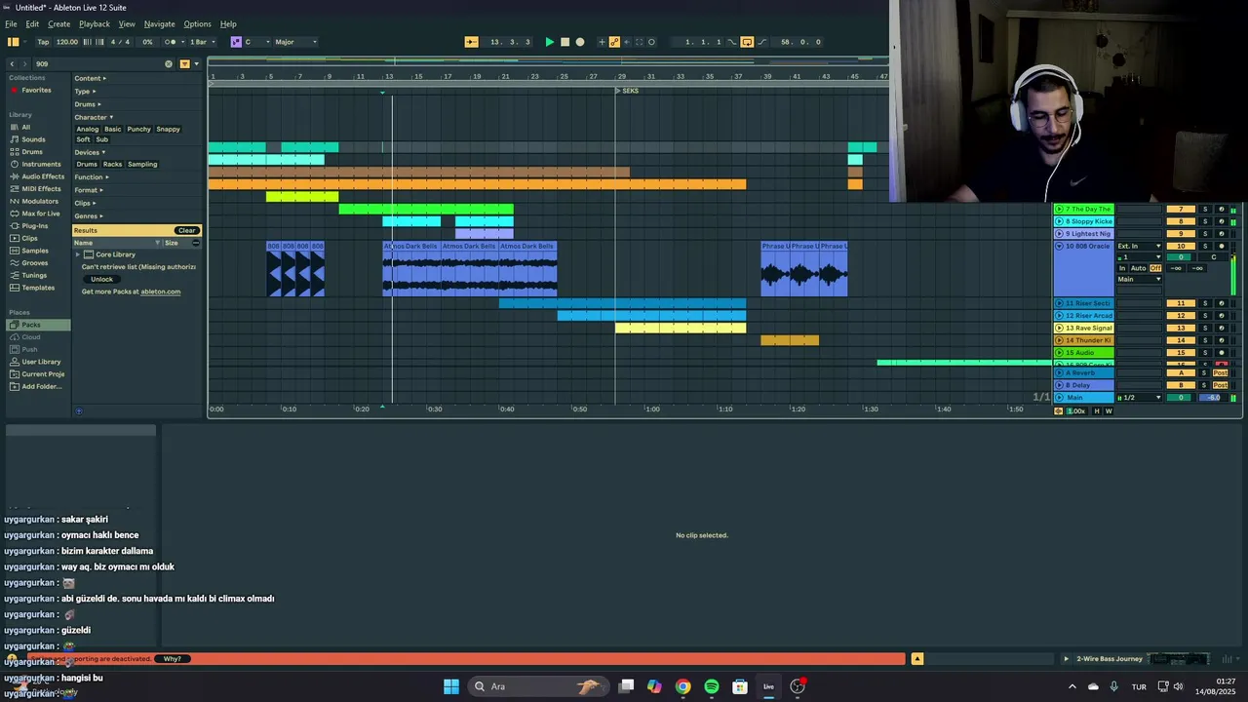Click the Stop button in transport
Viewport: 1248px width, 702px height.
point(565,42)
